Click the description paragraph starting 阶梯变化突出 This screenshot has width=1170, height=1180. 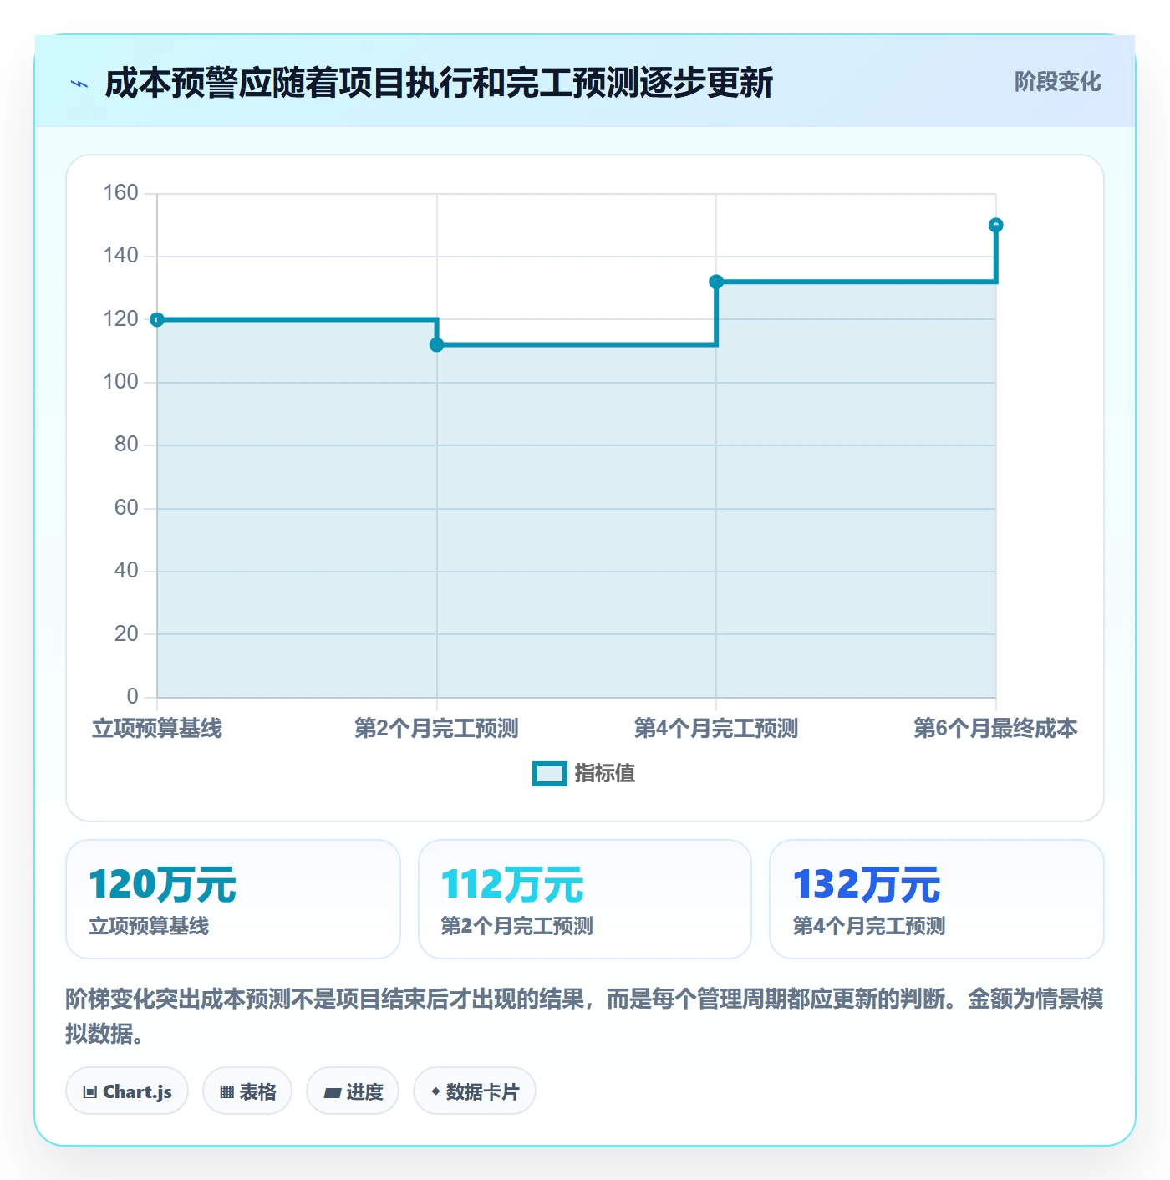(585, 1016)
